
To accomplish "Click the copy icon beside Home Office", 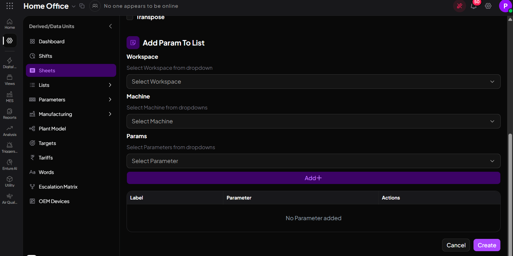I will (x=82, y=6).
